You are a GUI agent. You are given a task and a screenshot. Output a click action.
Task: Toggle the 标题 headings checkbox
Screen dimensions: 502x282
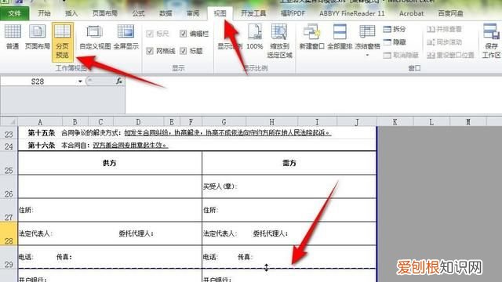(x=183, y=50)
